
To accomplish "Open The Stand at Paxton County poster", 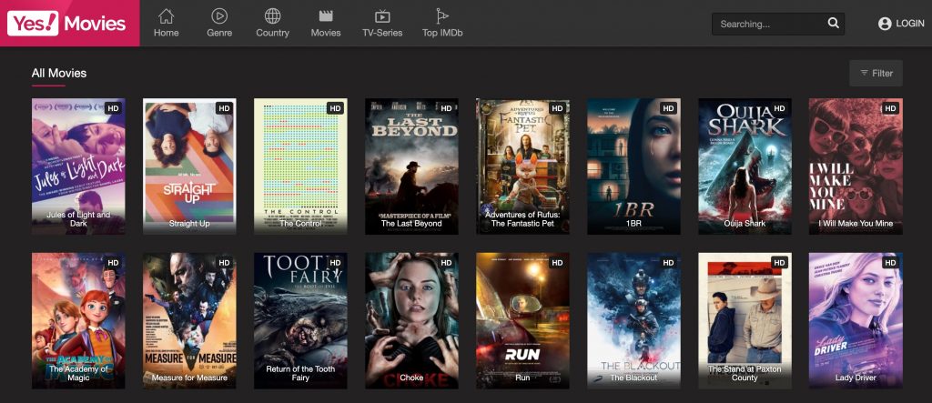I will [745, 321].
